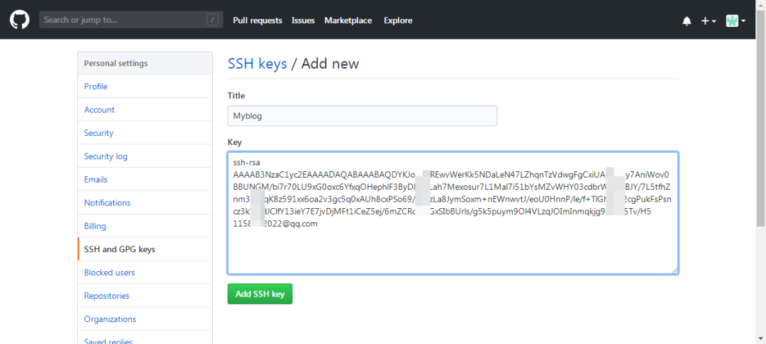Image resolution: width=766 pixels, height=344 pixels.
Task: Open the Profile settings page
Action: coord(145,86)
